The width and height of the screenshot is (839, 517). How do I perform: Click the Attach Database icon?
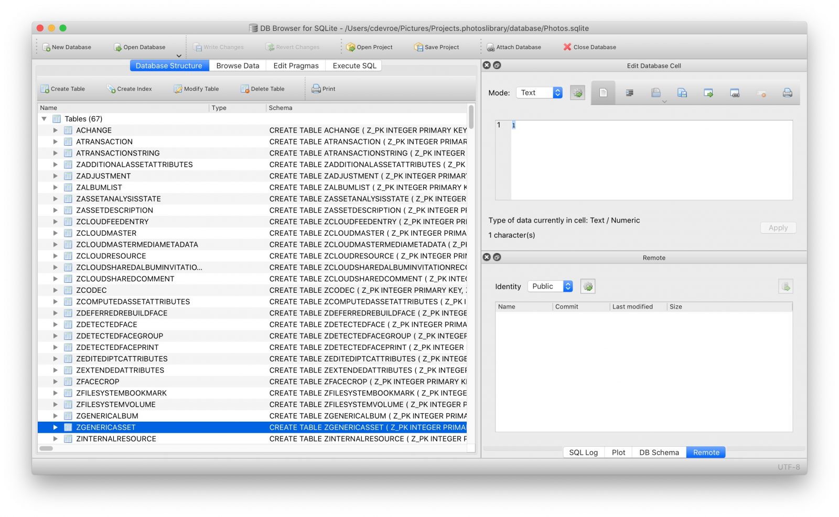coord(491,47)
